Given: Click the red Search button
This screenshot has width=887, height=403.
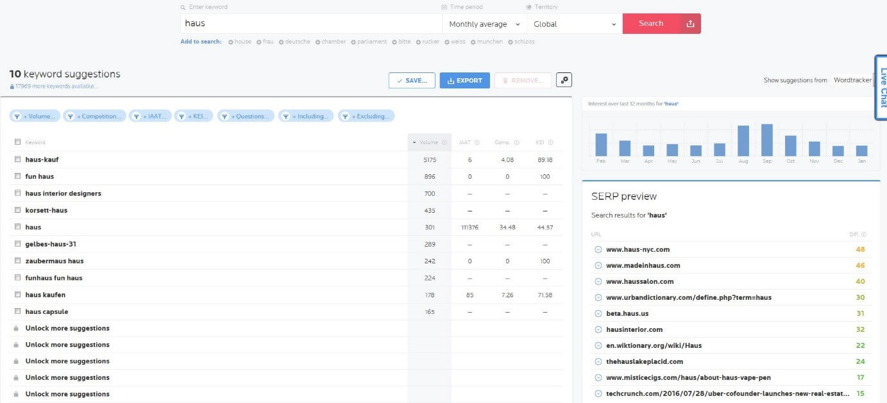Looking at the screenshot, I should coord(651,24).
